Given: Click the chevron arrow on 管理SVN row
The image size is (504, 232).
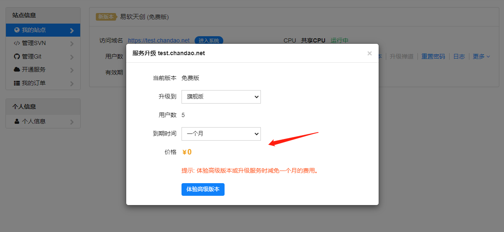Looking at the screenshot, I should point(72,43).
